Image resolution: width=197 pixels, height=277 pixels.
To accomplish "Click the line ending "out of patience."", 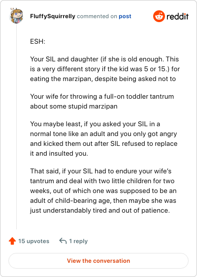I will tap(100, 210).
